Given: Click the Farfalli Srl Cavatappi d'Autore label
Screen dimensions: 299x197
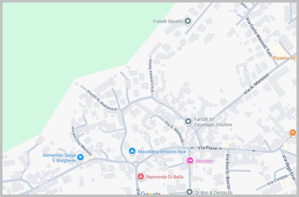Looking at the screenshot, I should point(213,122).
